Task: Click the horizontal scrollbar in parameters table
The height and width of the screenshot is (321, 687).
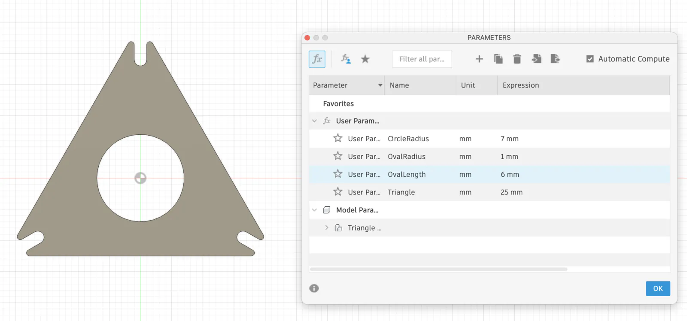Action: click(438, 270)
